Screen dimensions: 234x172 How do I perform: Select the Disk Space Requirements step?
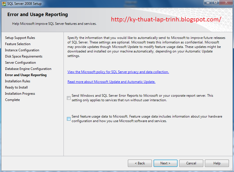(24, 56)
